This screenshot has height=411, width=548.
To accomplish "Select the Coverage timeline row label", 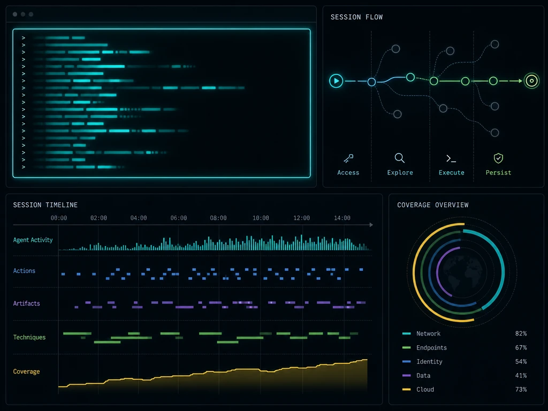I will (x=26, y=371).
